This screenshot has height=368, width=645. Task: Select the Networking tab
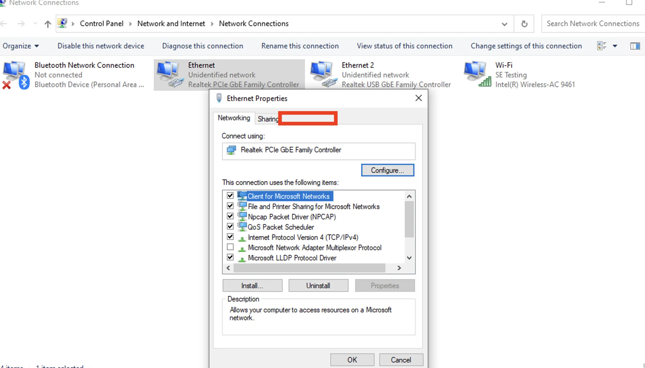[x=234, y=118]
